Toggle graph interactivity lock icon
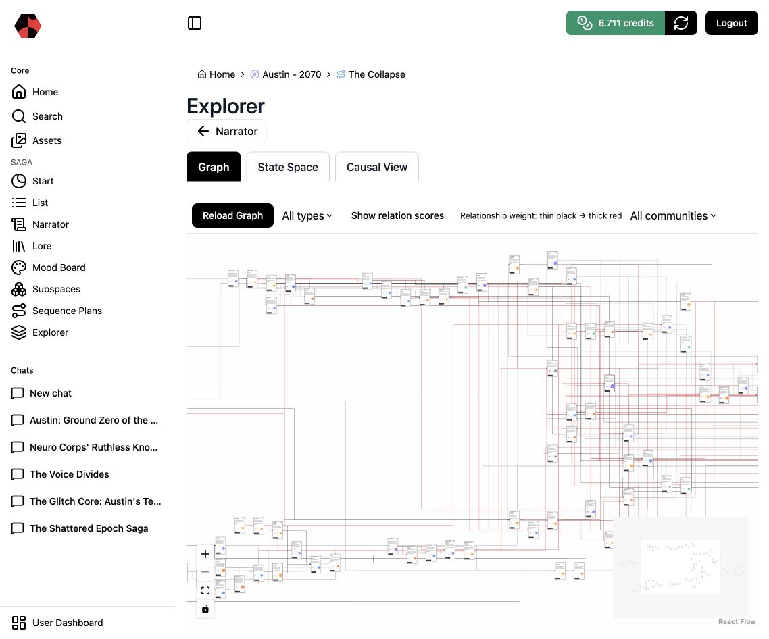 point(205,609)
